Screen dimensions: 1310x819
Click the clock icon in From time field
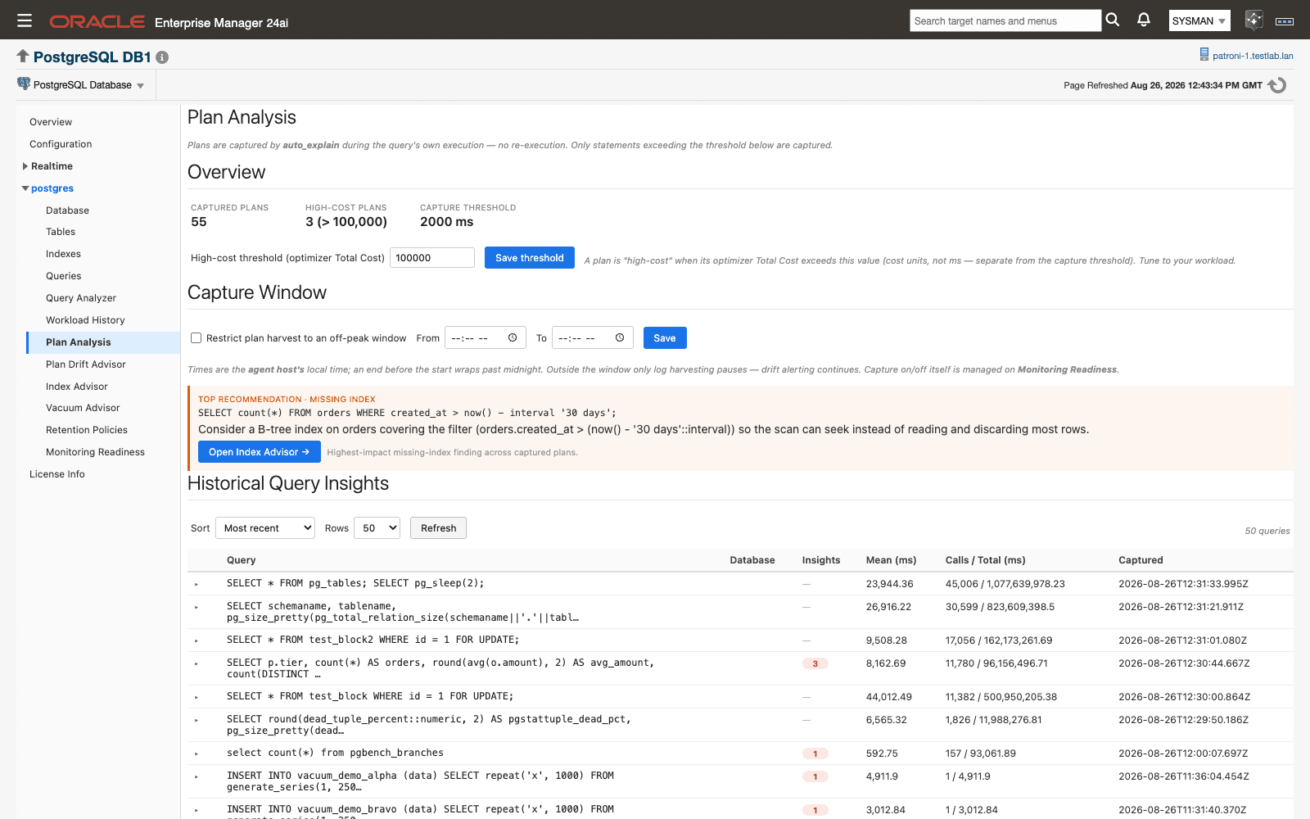click(x=513, y=337)
